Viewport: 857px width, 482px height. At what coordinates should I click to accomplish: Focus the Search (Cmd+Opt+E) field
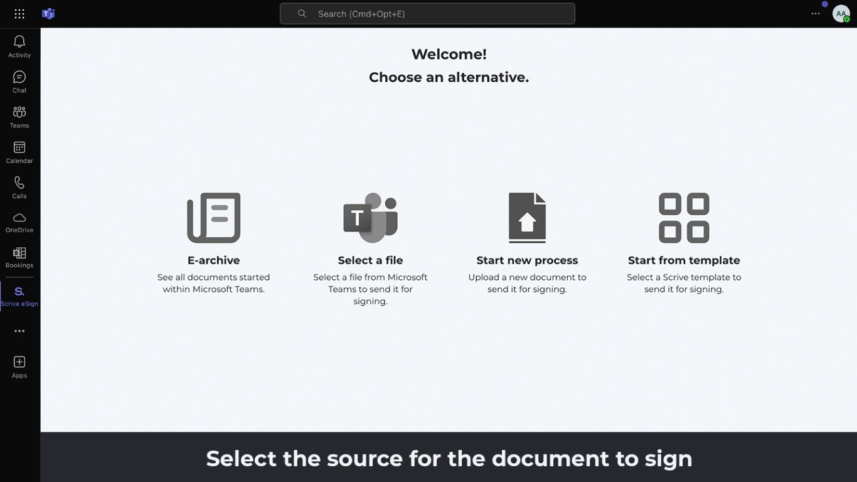click(x=427, y=14)
